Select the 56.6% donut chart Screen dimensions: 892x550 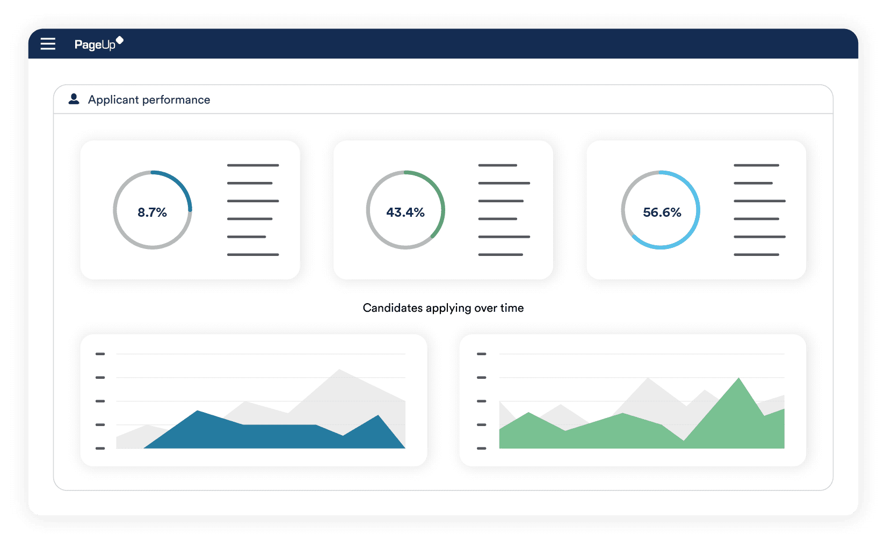[661, 211]
